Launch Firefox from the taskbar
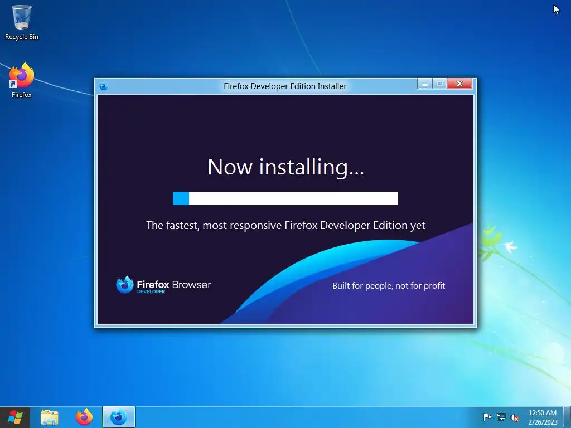This screenshot has height=428, width=571. tap(84, 417)
